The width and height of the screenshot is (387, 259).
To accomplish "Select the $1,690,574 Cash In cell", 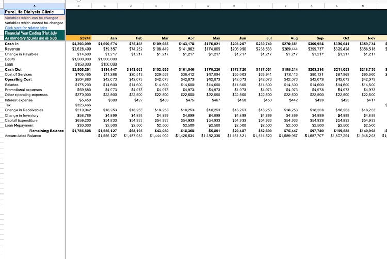I will [x=104, y=44].
